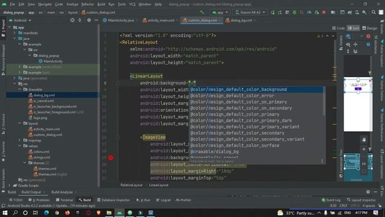The image size is (385, 217).
Task: Open the Android project view dropdown
Action: point(20,20)
